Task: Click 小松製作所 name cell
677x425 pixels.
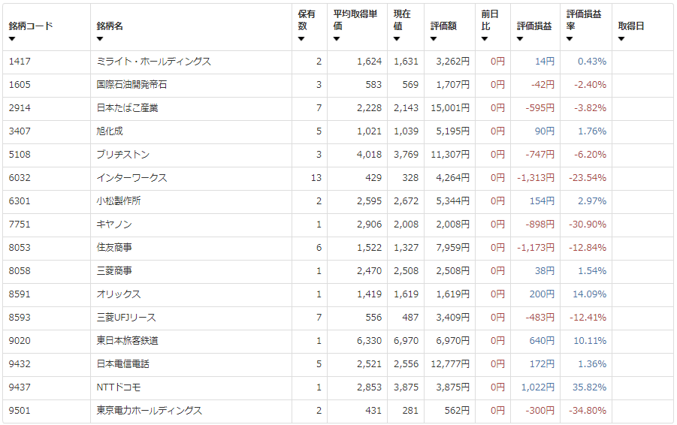Action: tap(119, 201)
